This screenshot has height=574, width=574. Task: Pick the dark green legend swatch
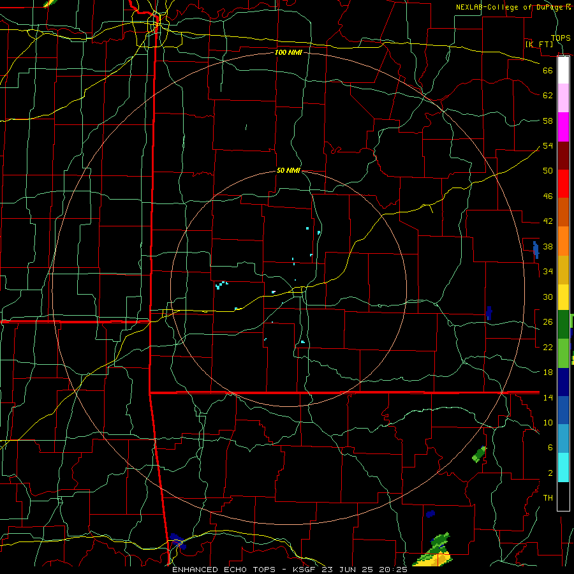coord(563,325)
